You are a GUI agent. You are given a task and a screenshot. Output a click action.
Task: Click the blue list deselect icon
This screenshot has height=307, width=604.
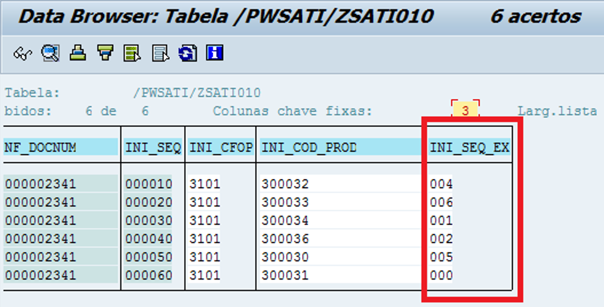(x=160, y=54)
